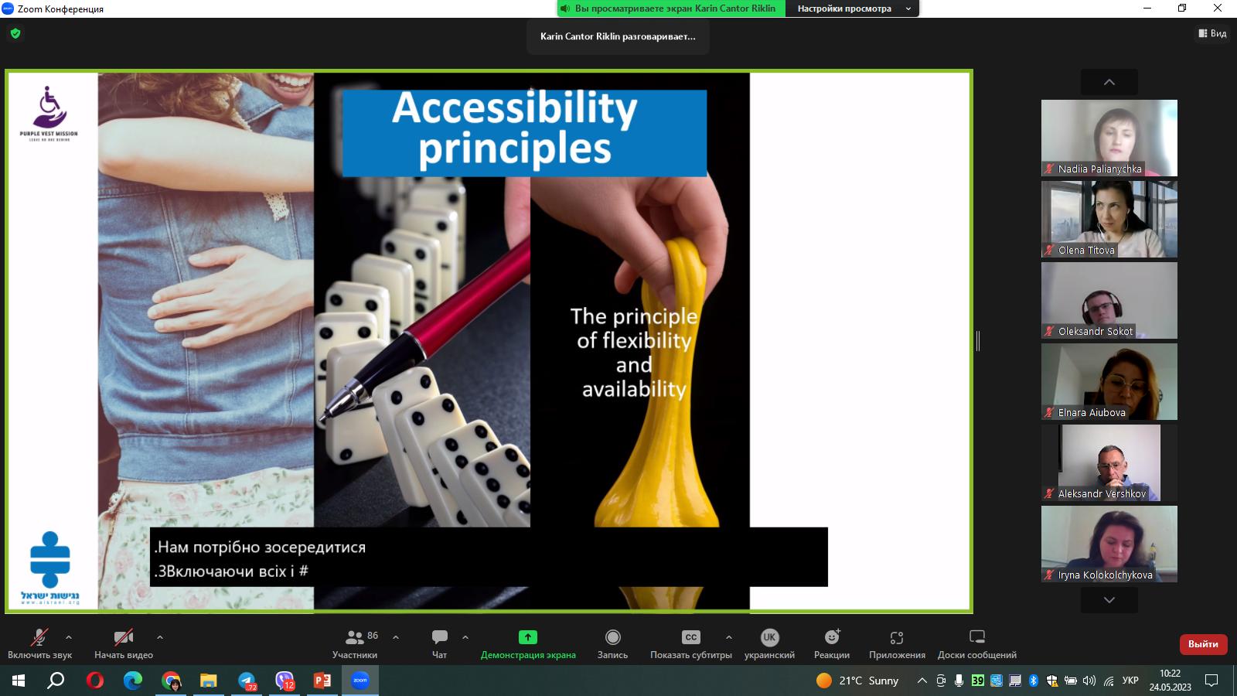Expand the arrow next to Чат
The width and height of the screenshot is (1237, 696).
click(465, 637)
